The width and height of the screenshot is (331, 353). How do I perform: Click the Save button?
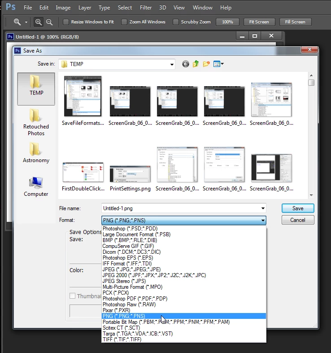click(298, 208)
